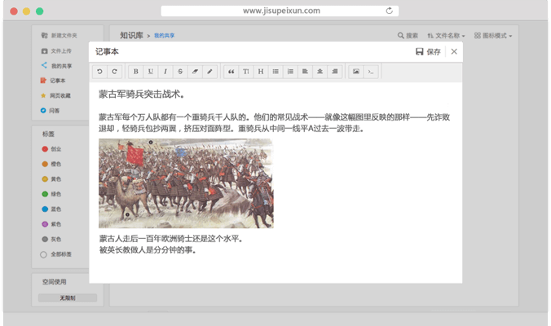Click the Mongol cavalry image in the note
Image resolution: width=551 pixels, height=326 pixels.
(186, 183)
